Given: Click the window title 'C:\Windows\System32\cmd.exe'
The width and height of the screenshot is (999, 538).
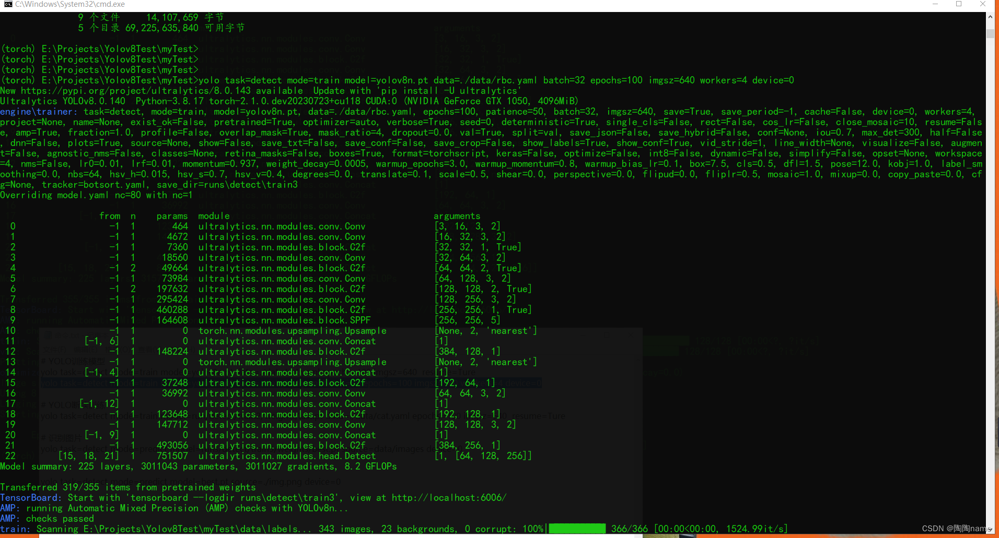Looking at the screenshot, I should coord(70,4).
